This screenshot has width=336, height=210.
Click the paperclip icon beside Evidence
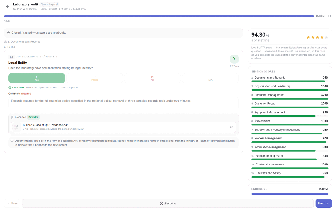point(12,117)
